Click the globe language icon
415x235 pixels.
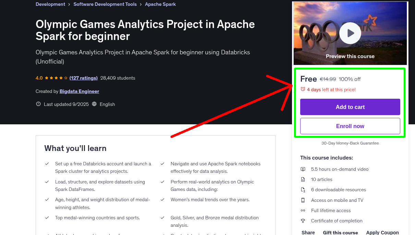94,104
